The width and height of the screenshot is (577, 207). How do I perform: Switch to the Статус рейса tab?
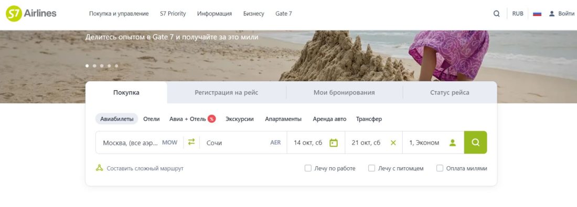tap(450, 93)
